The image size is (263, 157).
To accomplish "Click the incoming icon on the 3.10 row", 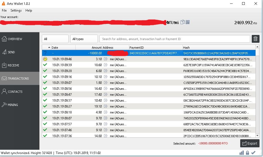I will (x=106, y=59).
